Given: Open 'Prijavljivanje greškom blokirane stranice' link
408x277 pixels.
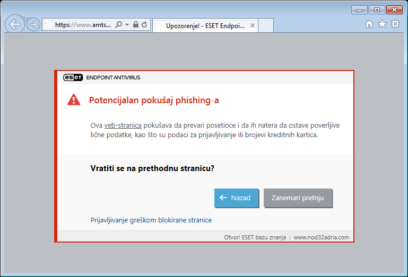Looking at the screenshot, I should tap(151, 220).
